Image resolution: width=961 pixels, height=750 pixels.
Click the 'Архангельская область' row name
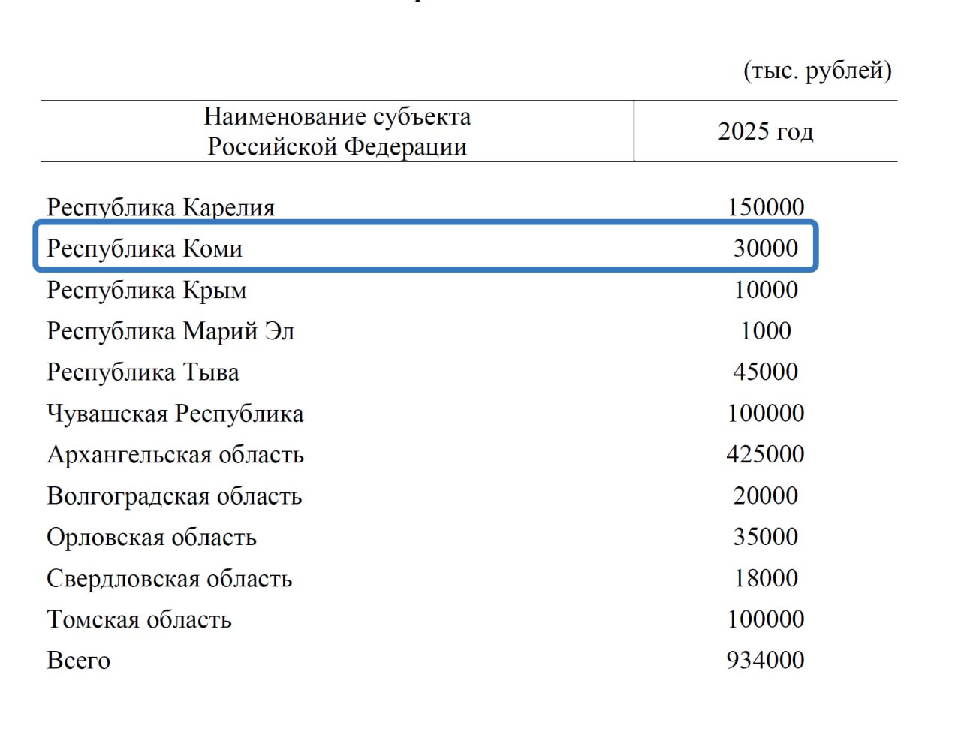pyautogui.click(x=175, y=455)
